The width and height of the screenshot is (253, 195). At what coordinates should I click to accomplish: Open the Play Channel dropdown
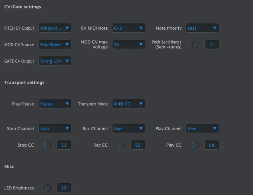click(x=202, y=128)
